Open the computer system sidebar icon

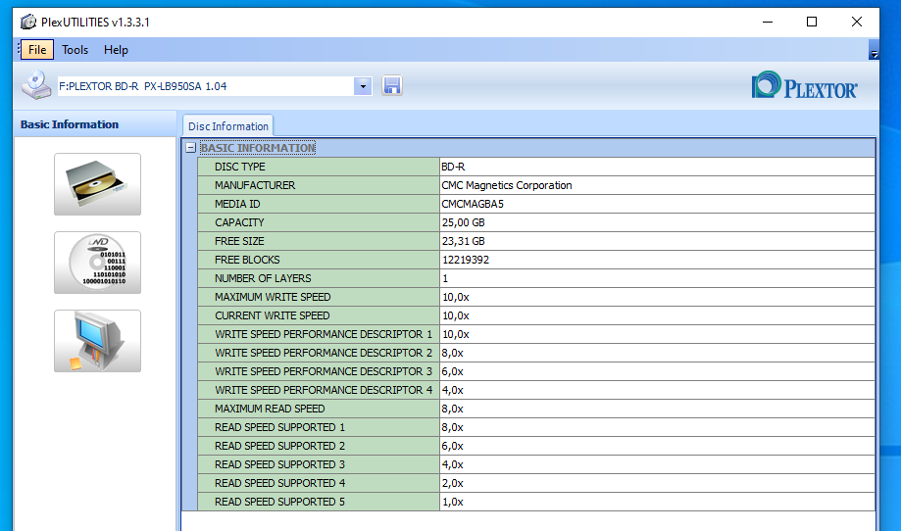(98, 341)
